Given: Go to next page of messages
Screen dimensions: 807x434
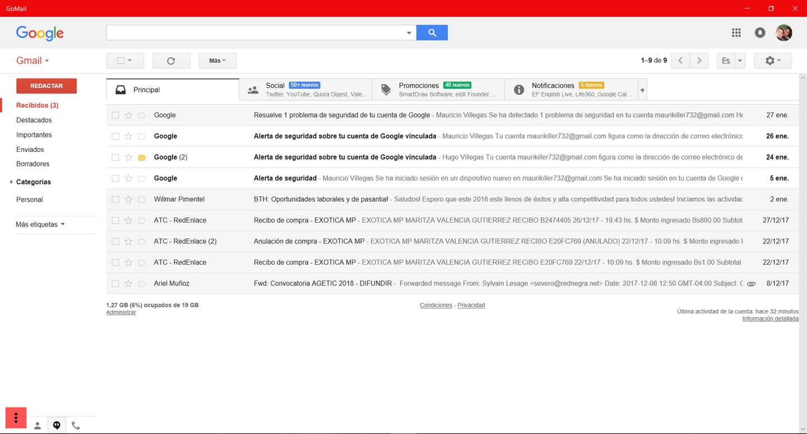Looking at the screenshot, I should point(699,61).
